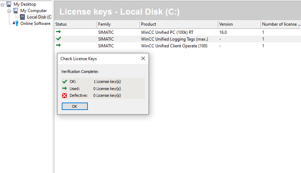
Task: Collapse the My Computer tree node
Action: pos(10,11)
